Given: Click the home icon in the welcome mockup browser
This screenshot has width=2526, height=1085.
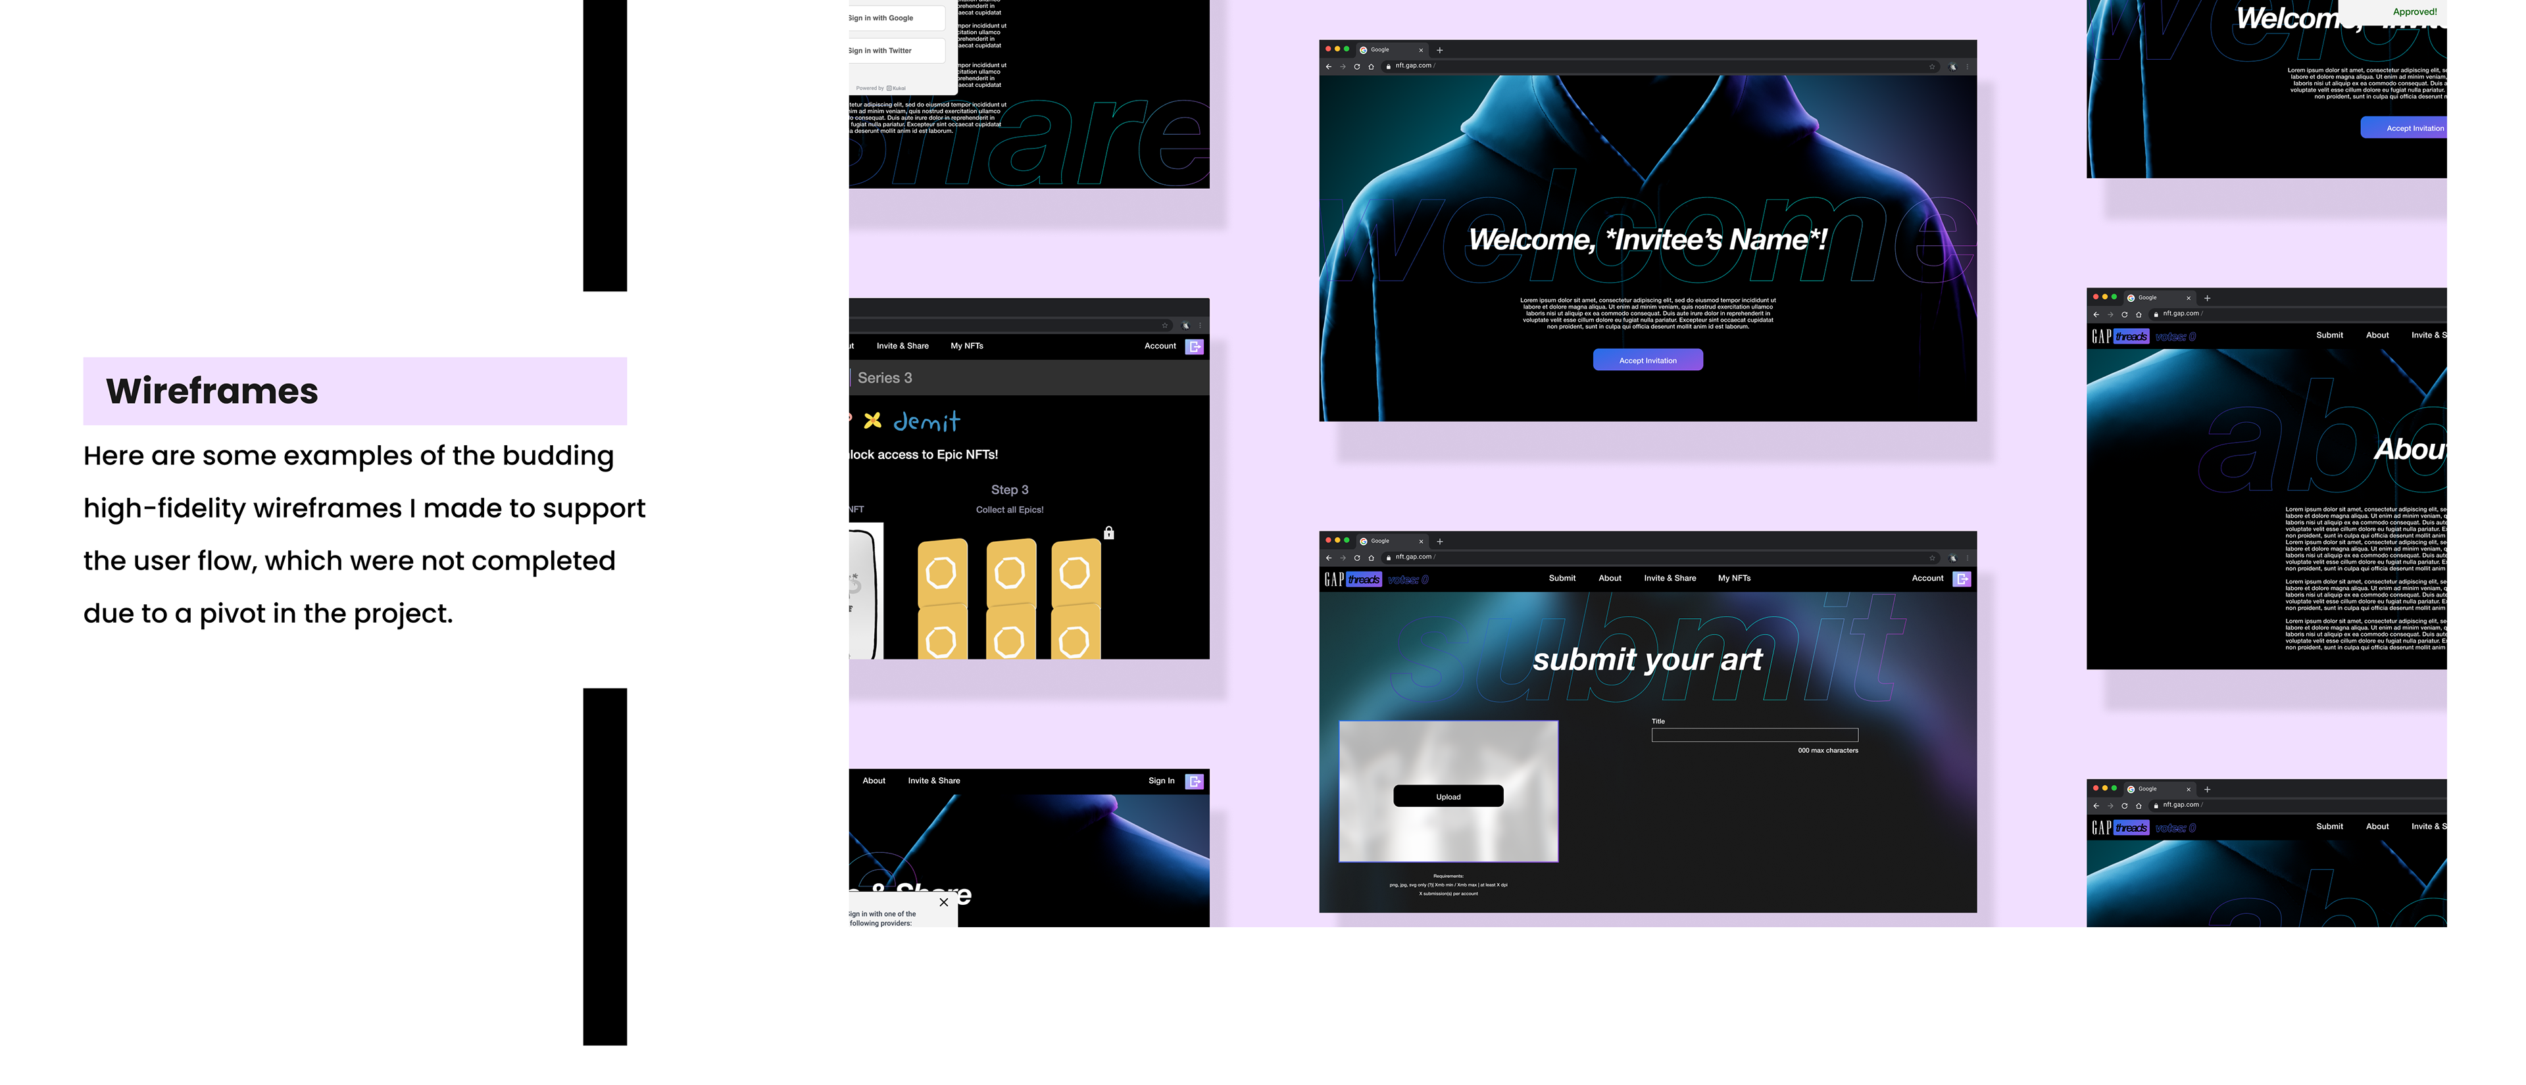Looking at the screenshot, I should click(1371, 66).
